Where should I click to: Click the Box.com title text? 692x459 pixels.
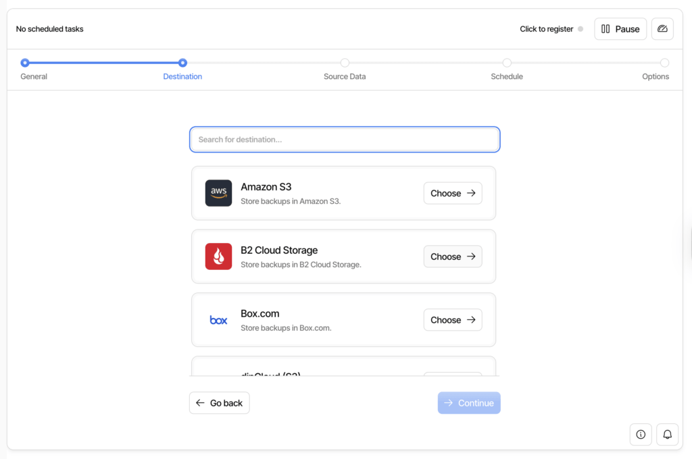point(260,314)
